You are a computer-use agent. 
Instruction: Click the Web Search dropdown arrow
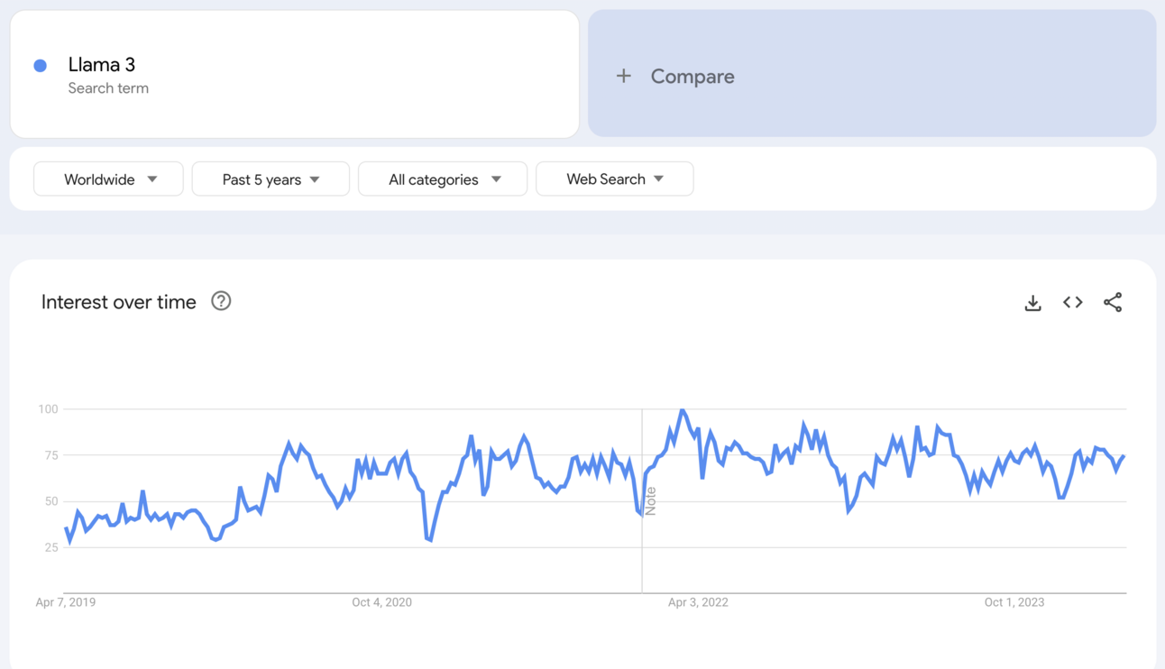tap(659, 179)
